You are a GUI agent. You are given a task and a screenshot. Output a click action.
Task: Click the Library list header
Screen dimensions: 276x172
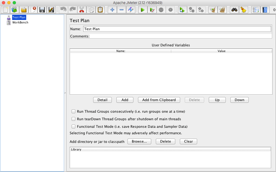(170, 149)
